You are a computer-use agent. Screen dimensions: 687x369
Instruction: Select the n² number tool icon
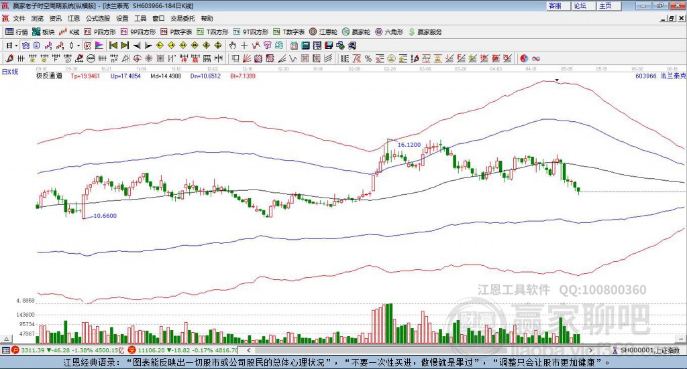coord(114,58)
